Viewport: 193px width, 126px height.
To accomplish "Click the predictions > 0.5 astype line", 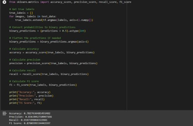I will (x=47, y=31).
